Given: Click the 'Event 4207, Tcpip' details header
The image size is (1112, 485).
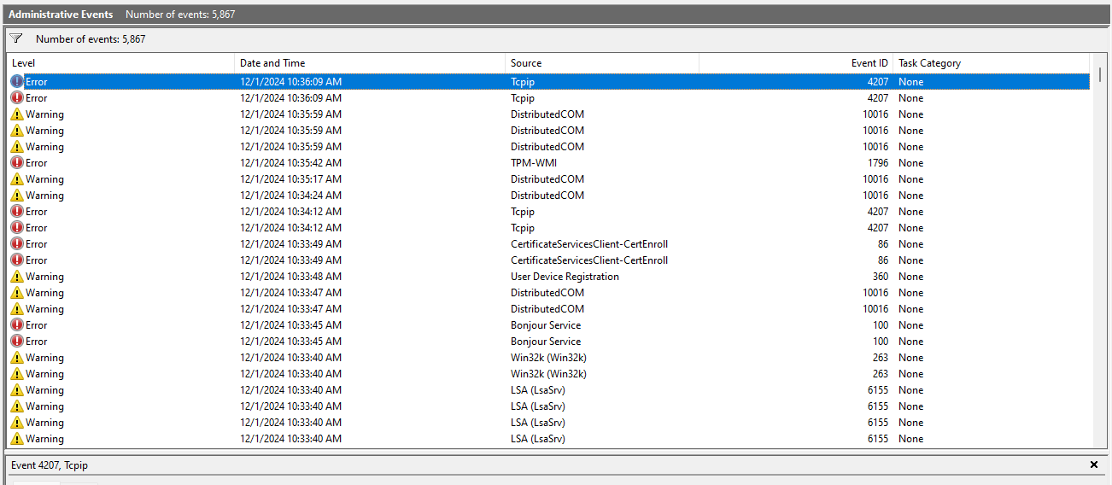Looking at the screenshot, I should (50, 465).
